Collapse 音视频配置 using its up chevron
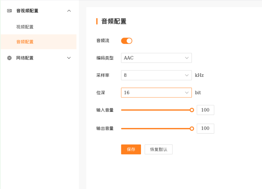 pyautogui.click(x=69, y=11)
